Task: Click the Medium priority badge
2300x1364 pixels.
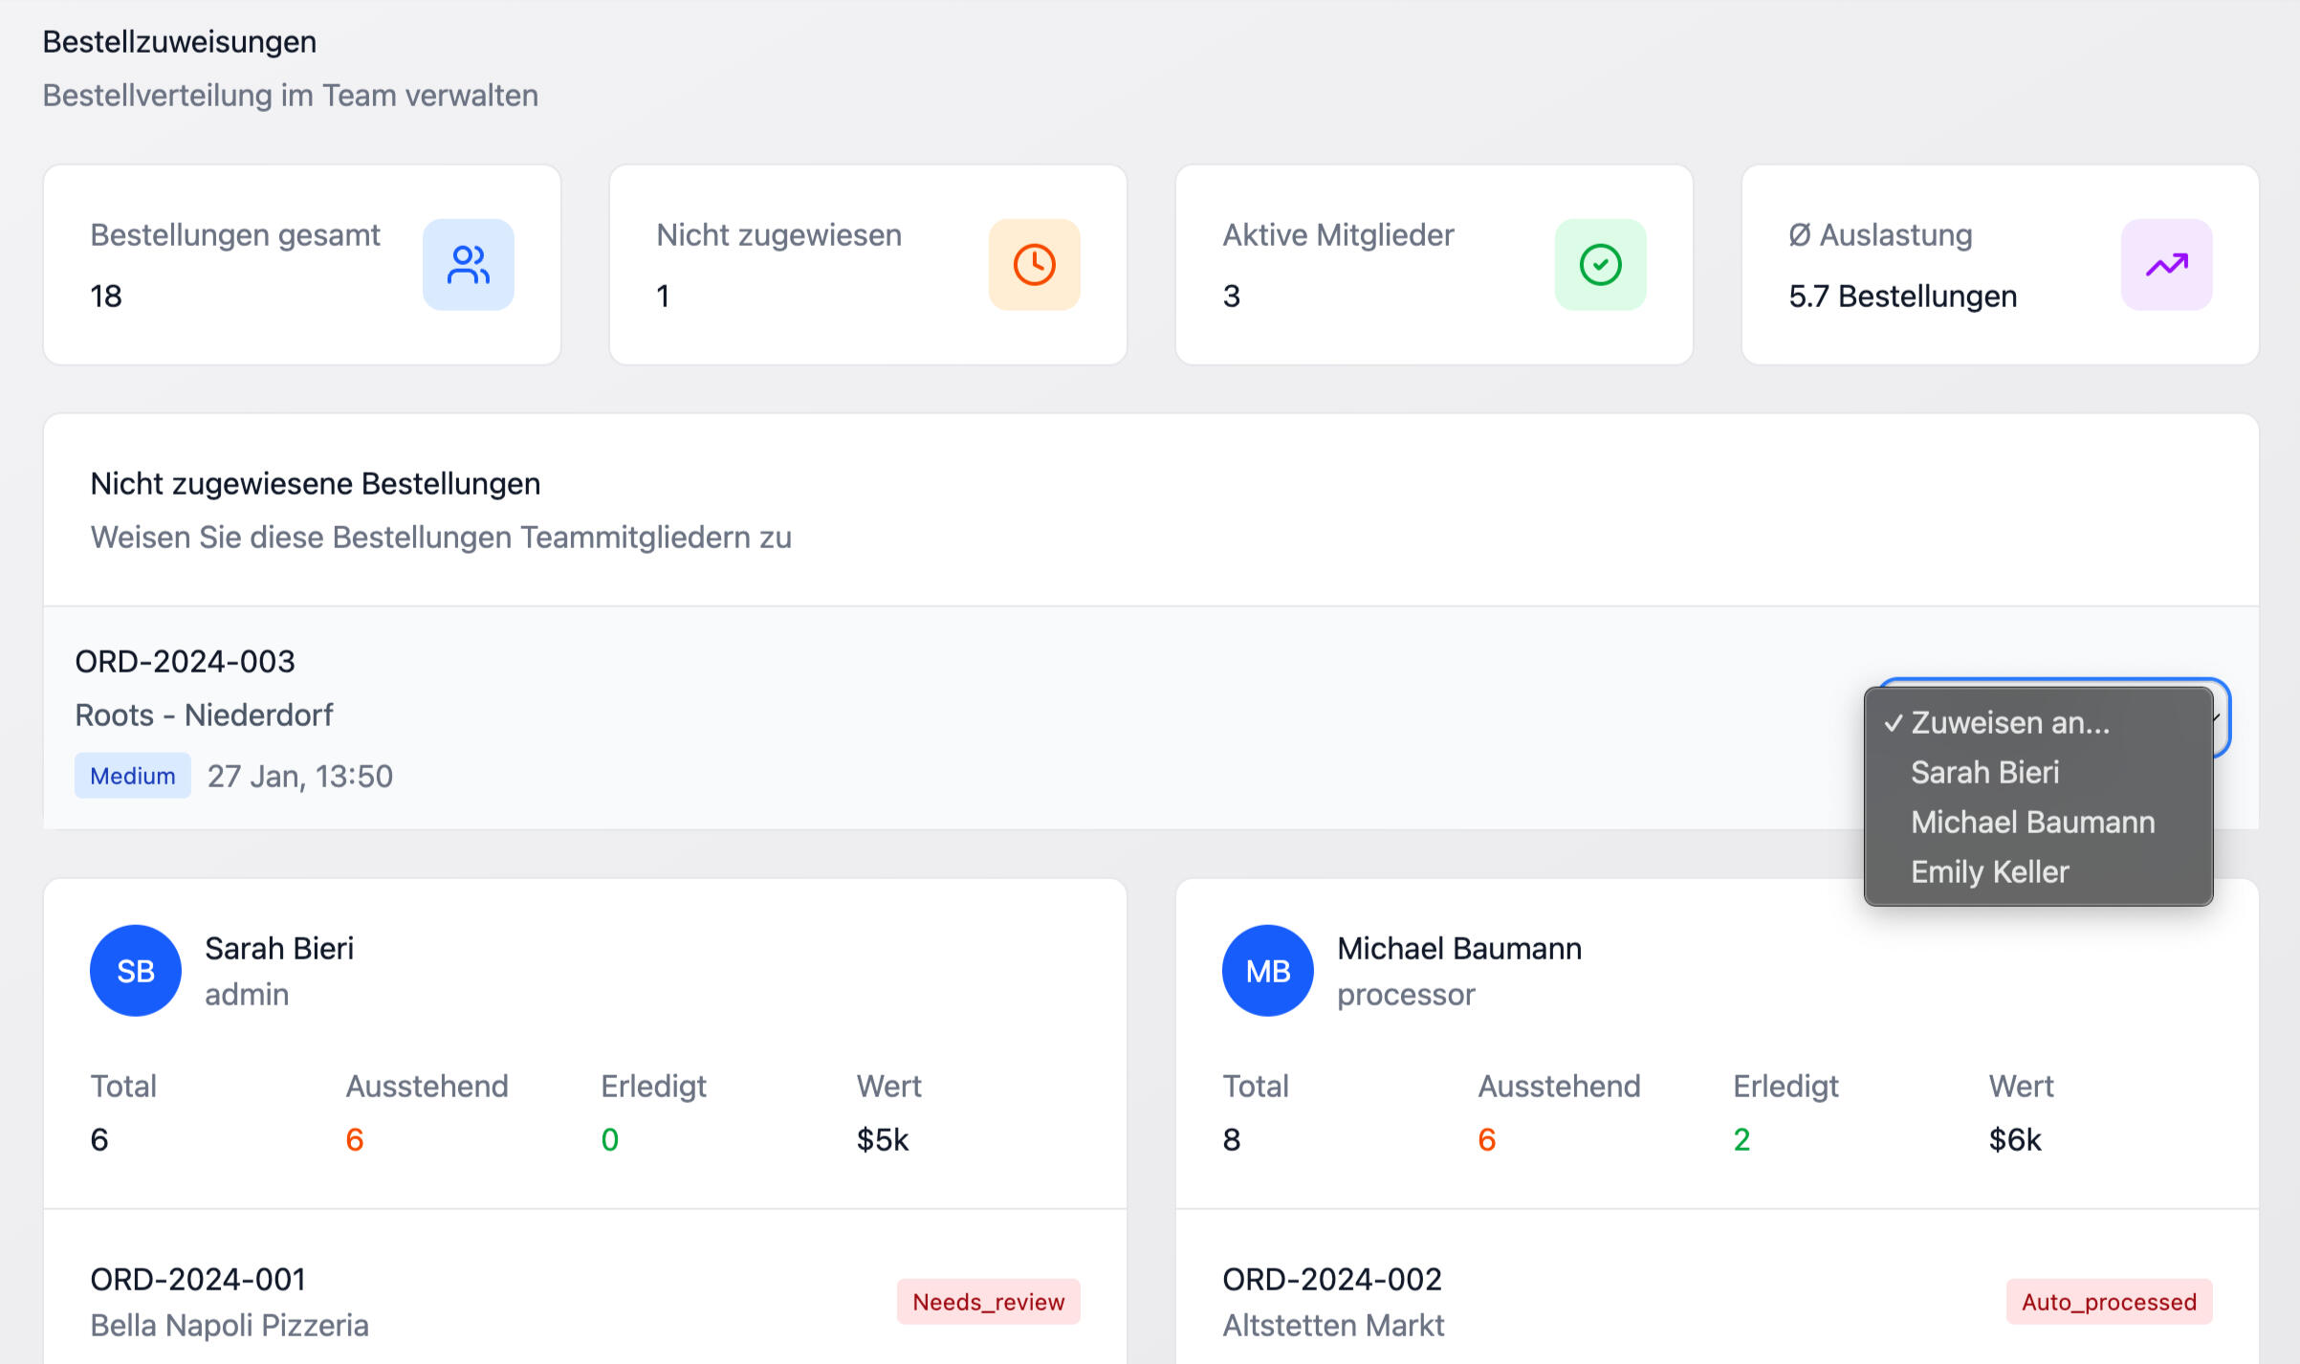Action: pyautogui.click(x=133, y=776)
